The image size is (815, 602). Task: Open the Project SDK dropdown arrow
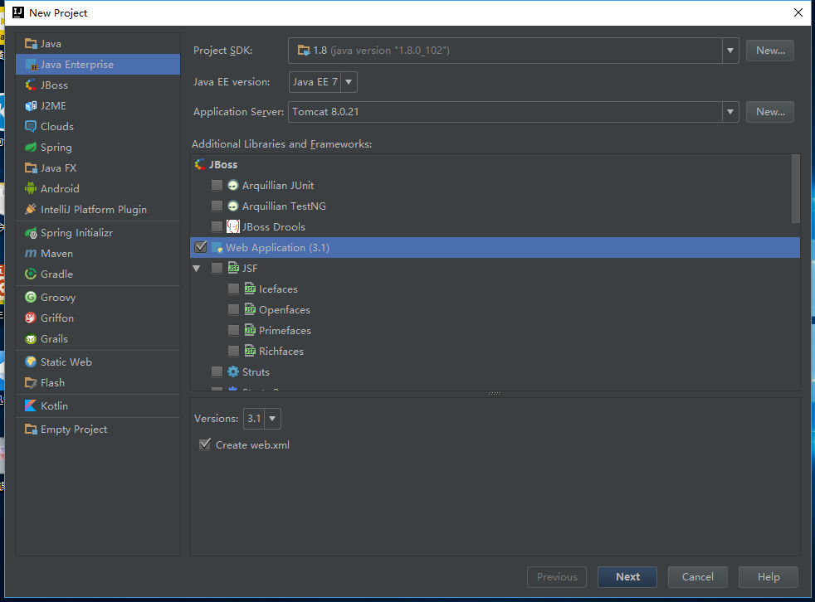click(x=730, y=51)
